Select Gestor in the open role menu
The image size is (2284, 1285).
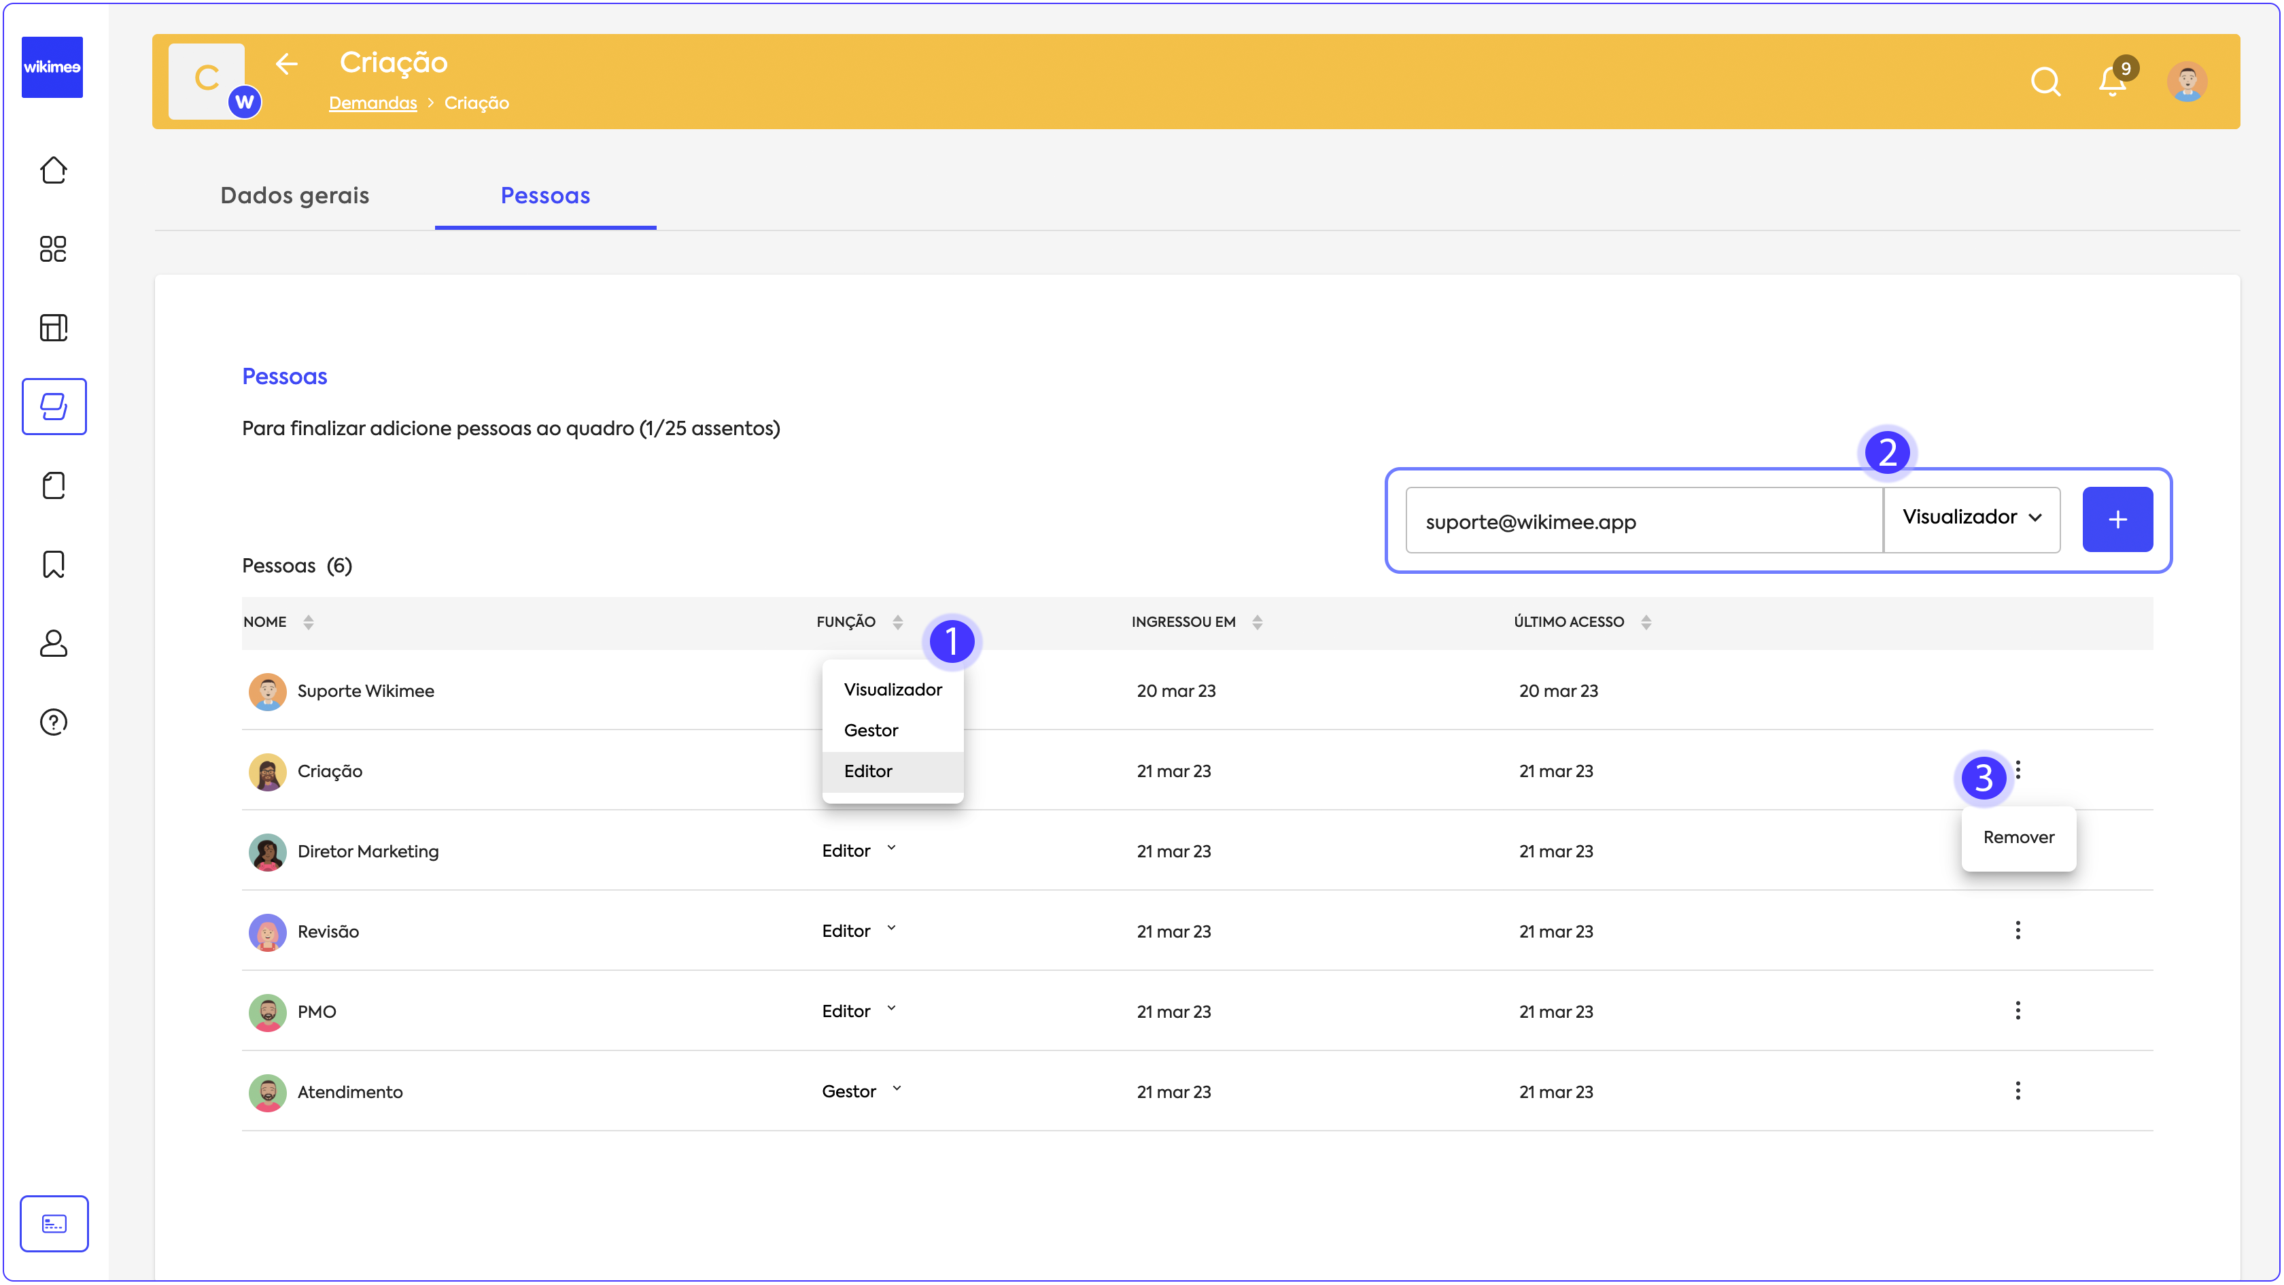point(871,731)
